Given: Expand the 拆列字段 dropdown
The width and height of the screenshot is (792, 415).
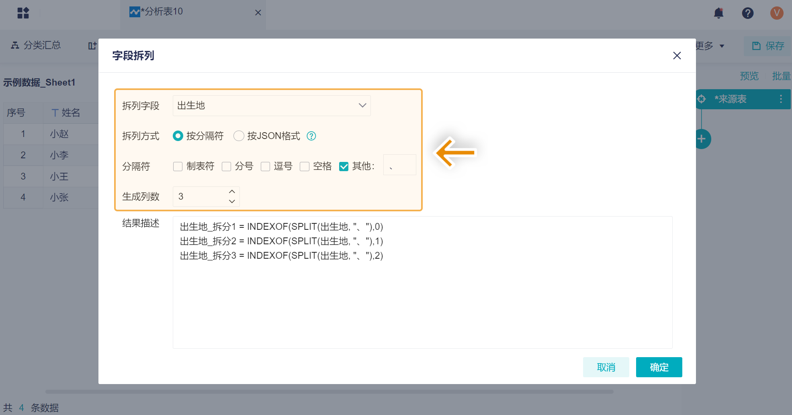Looking at the screenshot, I should tap(272, 106).
